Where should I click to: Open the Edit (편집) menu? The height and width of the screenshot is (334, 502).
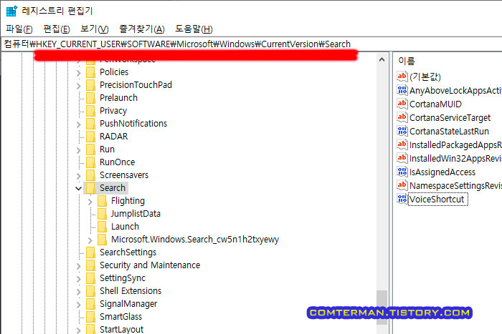(x=57, y=29)
